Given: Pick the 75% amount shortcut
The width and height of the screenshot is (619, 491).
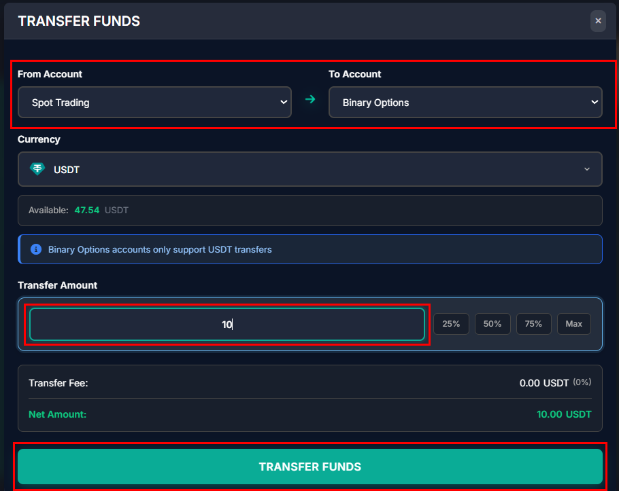Looking at the screenshot, I should [533, 324].
